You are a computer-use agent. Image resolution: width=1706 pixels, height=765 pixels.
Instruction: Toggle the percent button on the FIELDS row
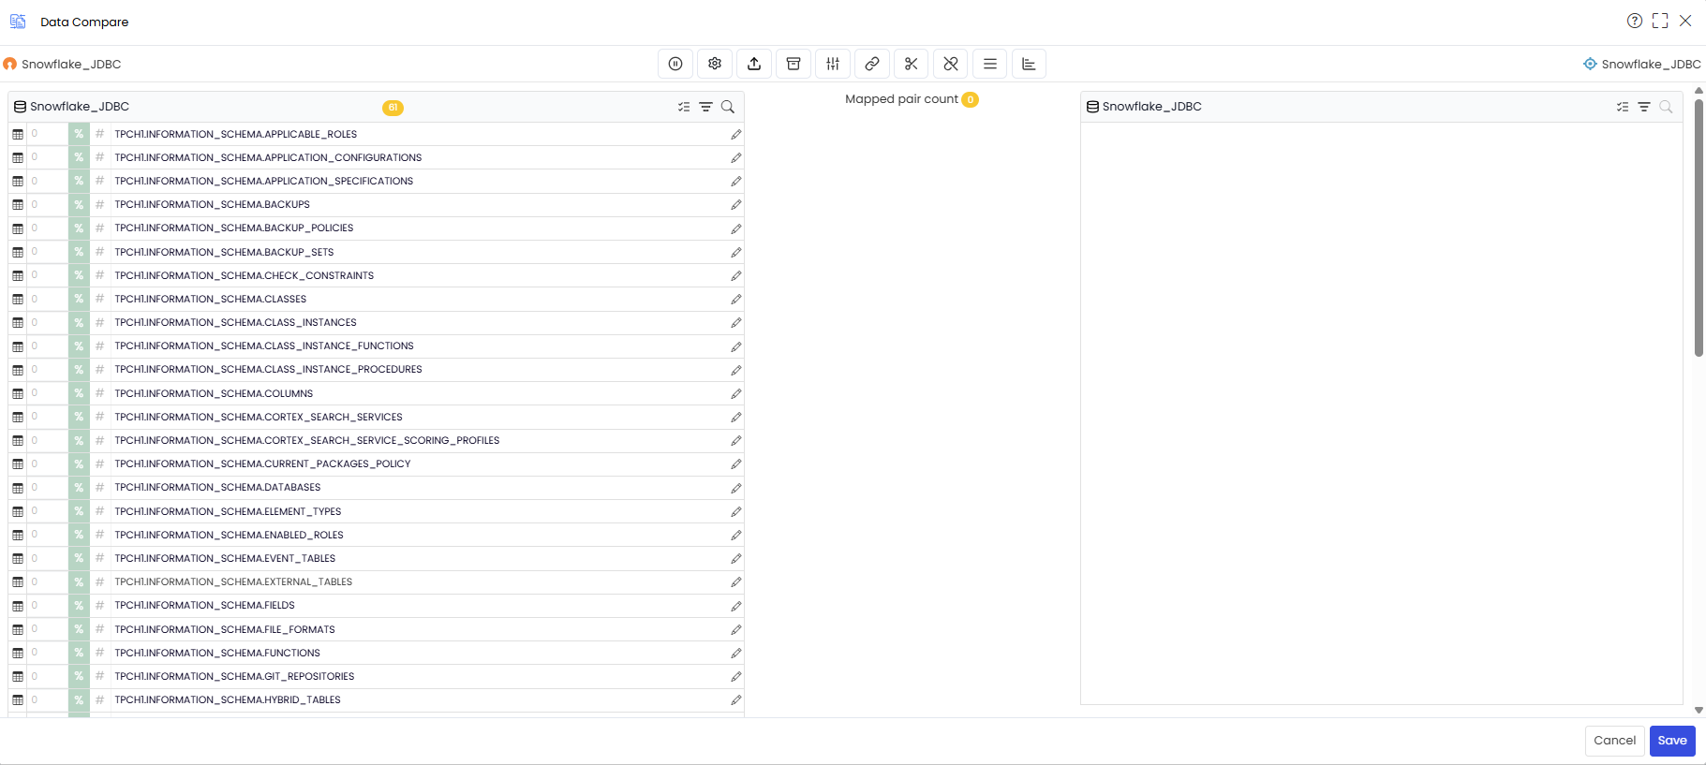pos(79,606)
